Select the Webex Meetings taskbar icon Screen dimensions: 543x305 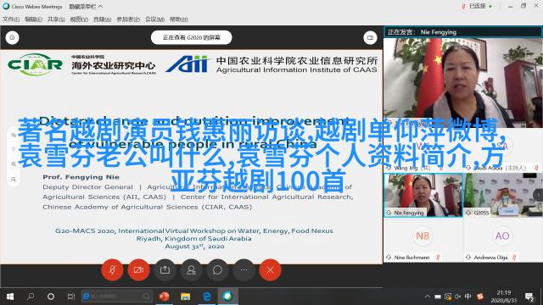click(x=228, y=297)
